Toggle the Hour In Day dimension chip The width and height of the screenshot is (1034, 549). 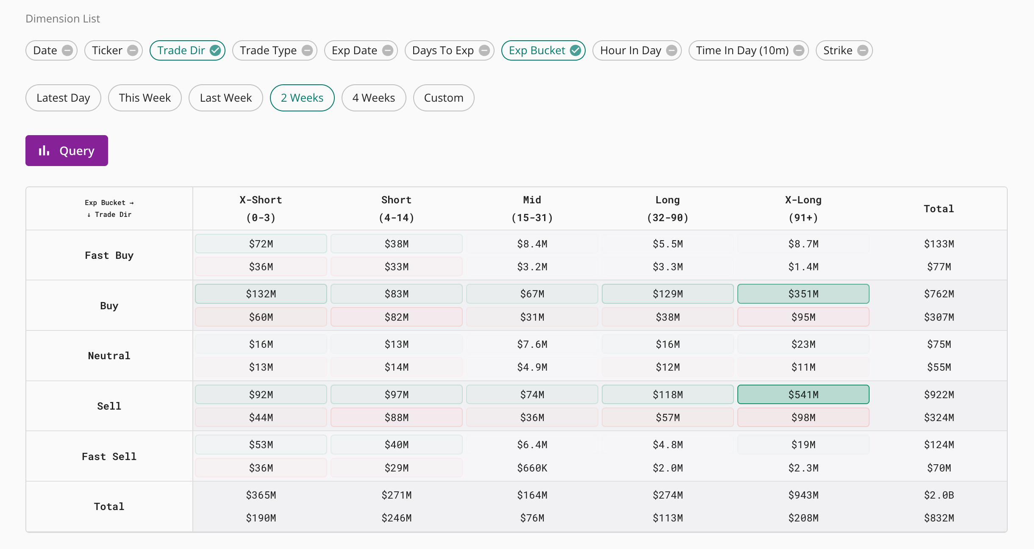tap(637, 50)
